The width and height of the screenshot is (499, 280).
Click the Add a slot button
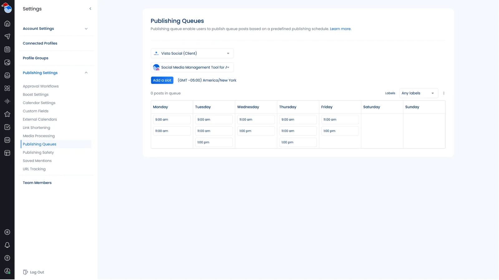click(162, 80)
